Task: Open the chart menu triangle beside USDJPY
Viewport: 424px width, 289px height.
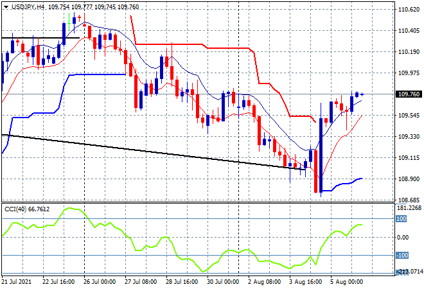Action: tap(6, 7)
